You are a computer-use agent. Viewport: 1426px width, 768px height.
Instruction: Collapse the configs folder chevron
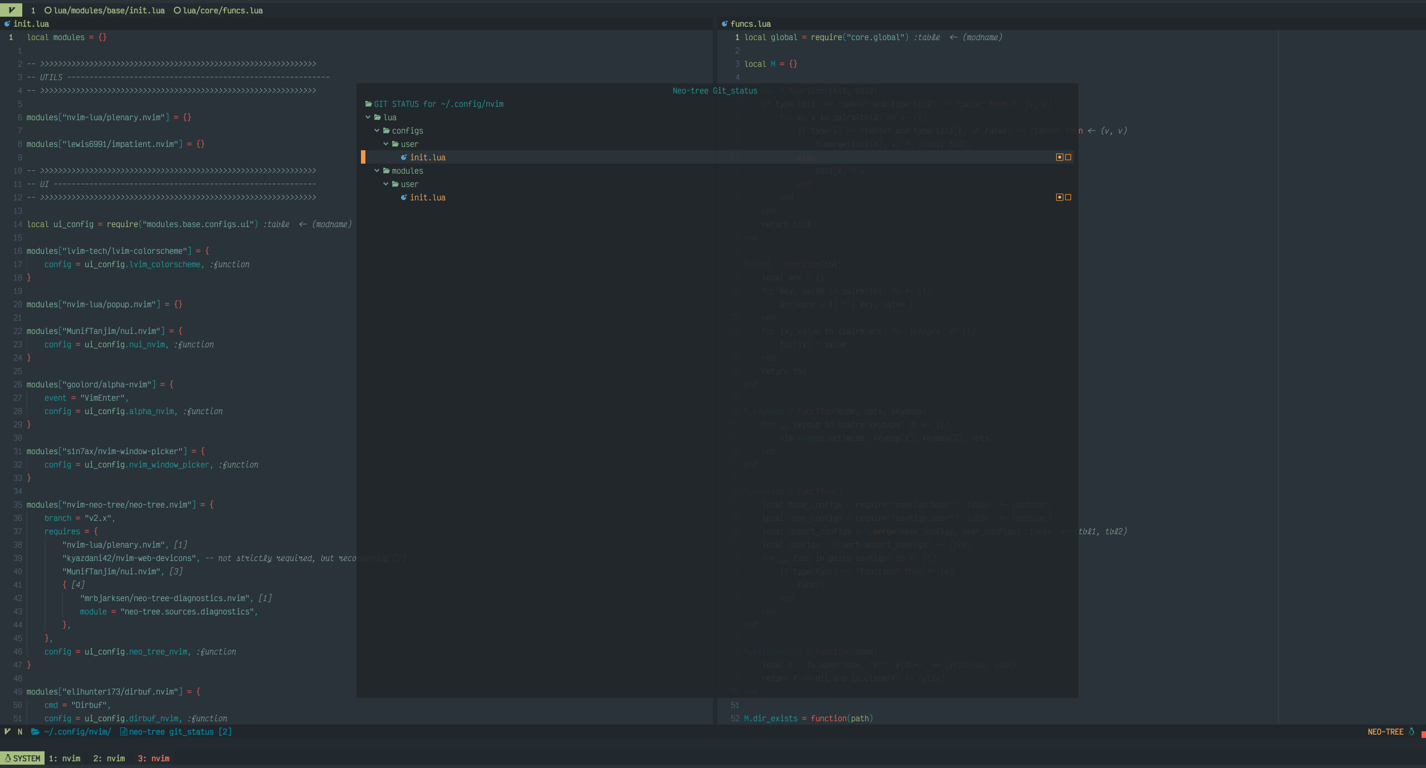click(x=377, y=131)
